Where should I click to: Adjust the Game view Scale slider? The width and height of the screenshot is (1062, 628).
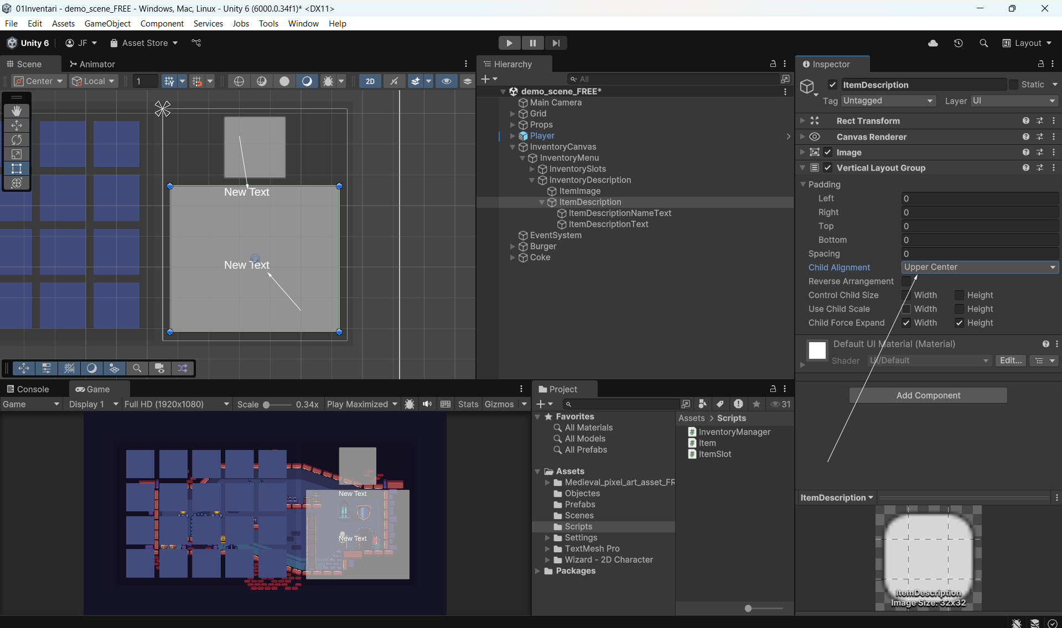tap(267, 405)
